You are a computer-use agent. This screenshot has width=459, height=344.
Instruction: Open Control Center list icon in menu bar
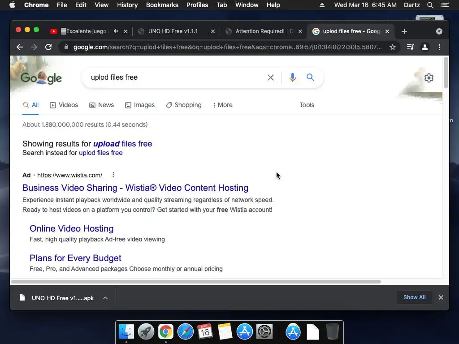point(444,5)
